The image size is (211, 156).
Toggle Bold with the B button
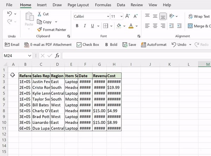(x=77, y=26)
